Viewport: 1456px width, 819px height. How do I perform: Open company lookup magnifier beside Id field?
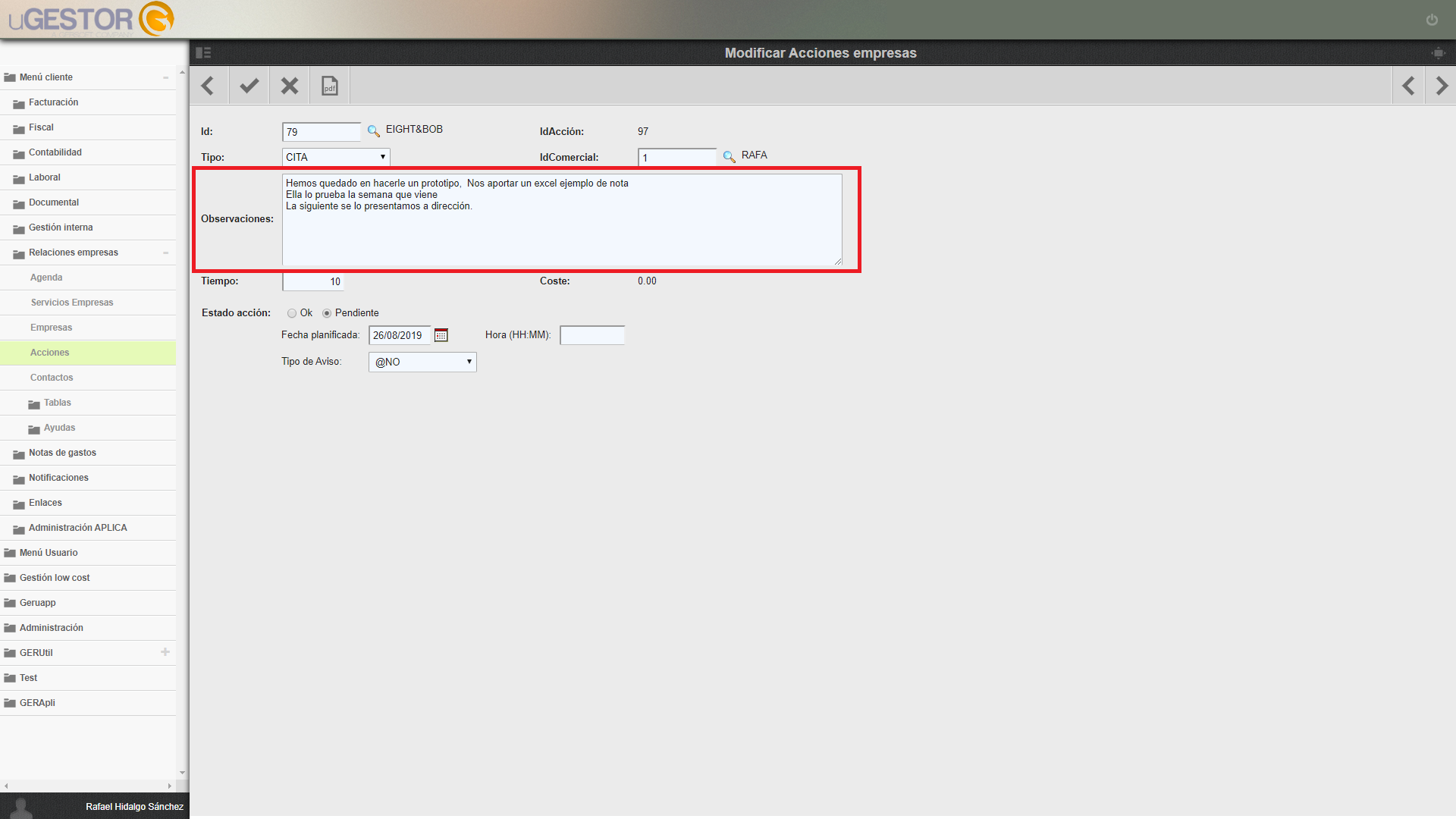373,131
